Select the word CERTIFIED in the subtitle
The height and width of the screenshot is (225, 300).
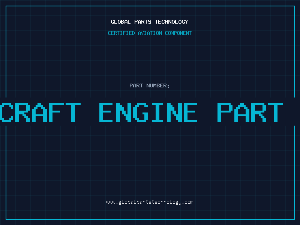pyautogui.click(x=121, y=33)
